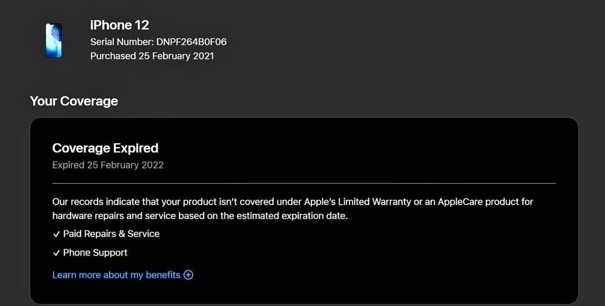Click the Coverage Expired heading
605x306 pixels.
point(105,148)
